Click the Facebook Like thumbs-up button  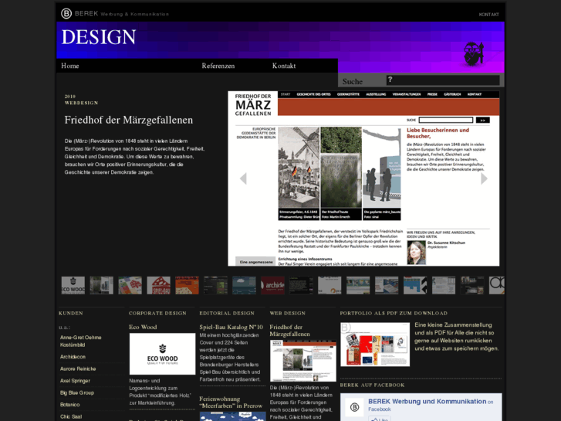379,419
